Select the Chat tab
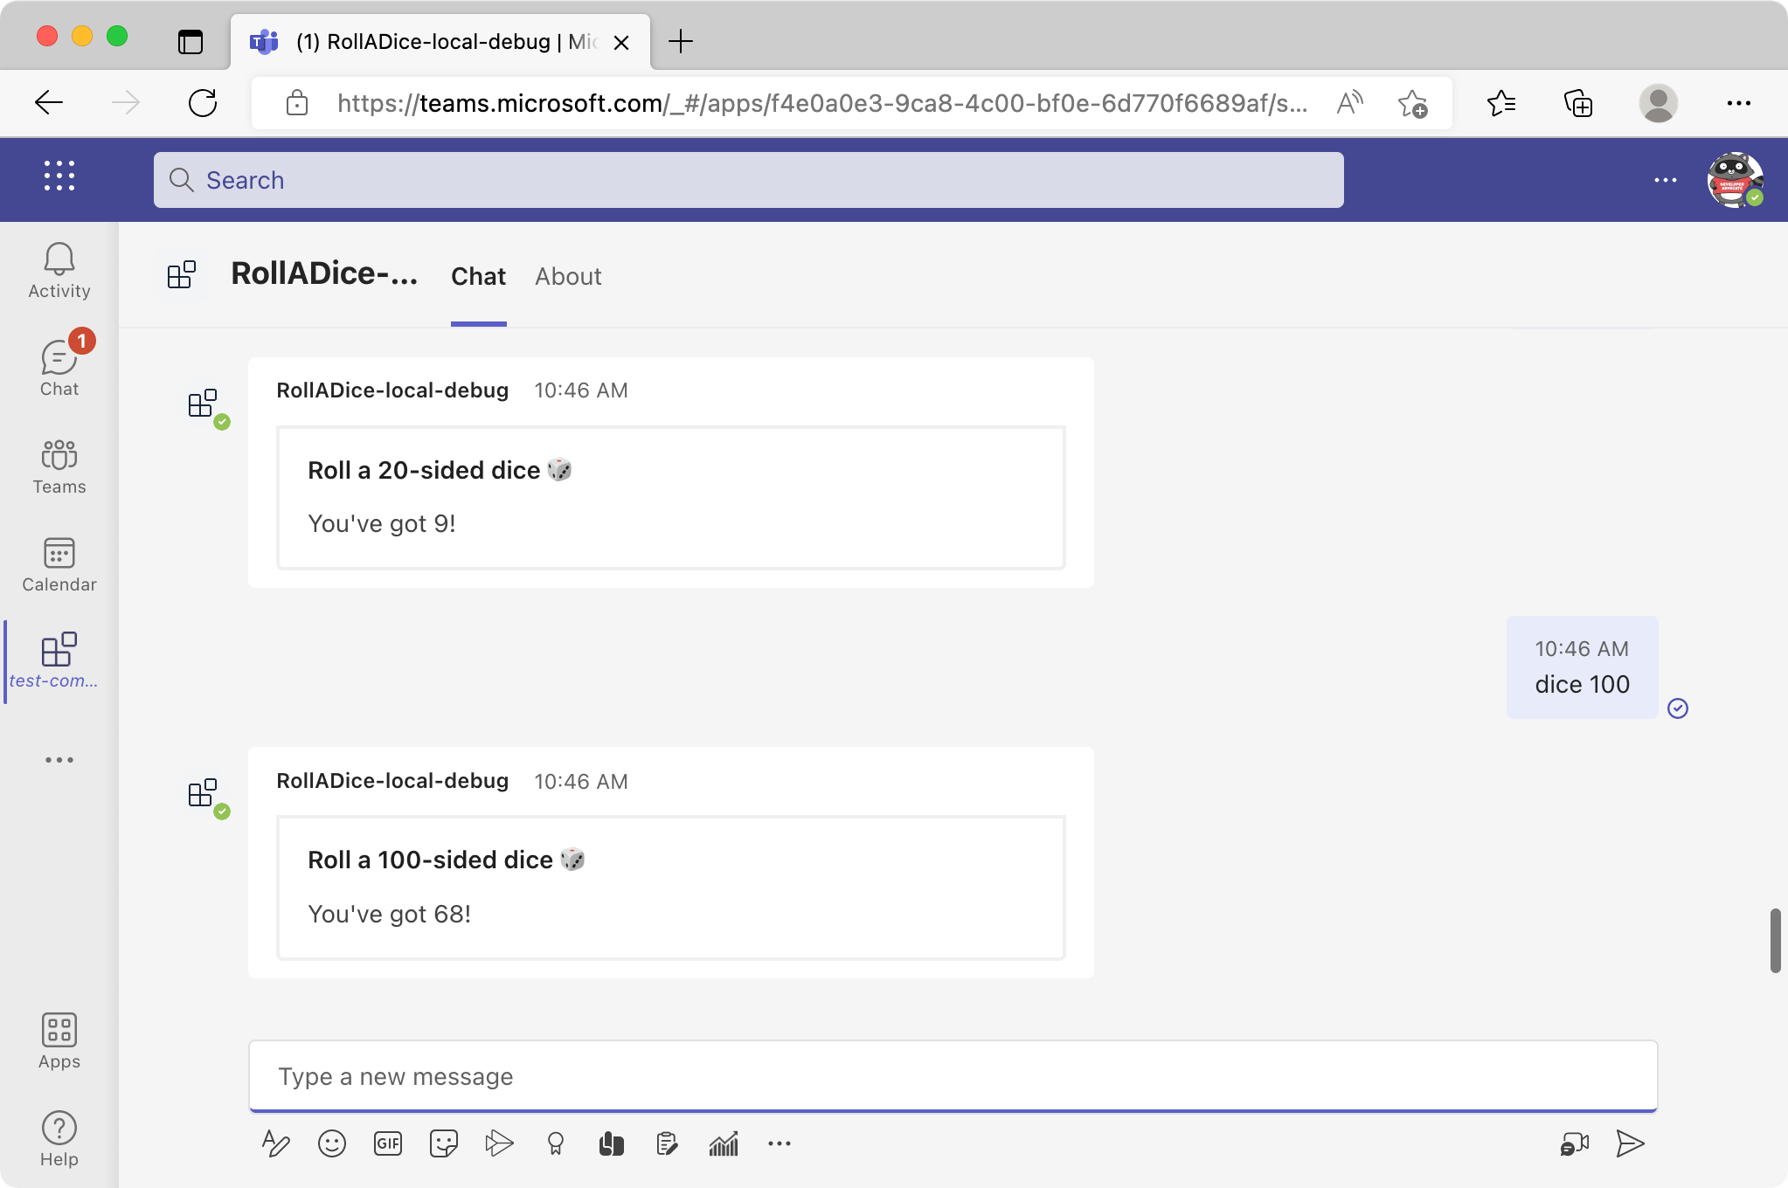This screenshot has height=1188, width=1788. 477,276
